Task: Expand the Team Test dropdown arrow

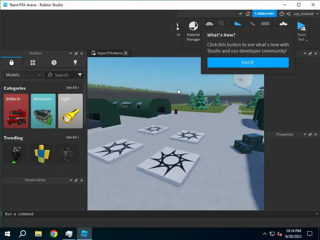Action: click(x=307, y=40)
